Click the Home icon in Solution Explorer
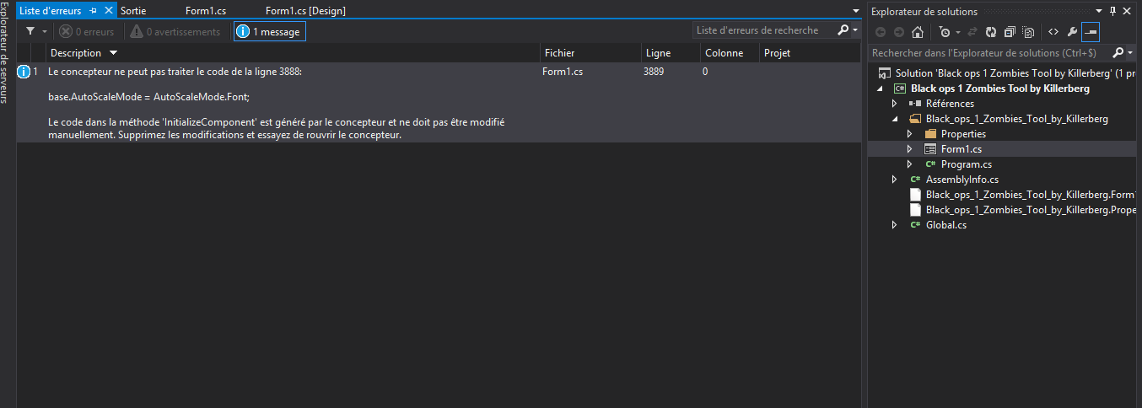The height and width of the screenshot is (408, 1142). coord(918,32)
